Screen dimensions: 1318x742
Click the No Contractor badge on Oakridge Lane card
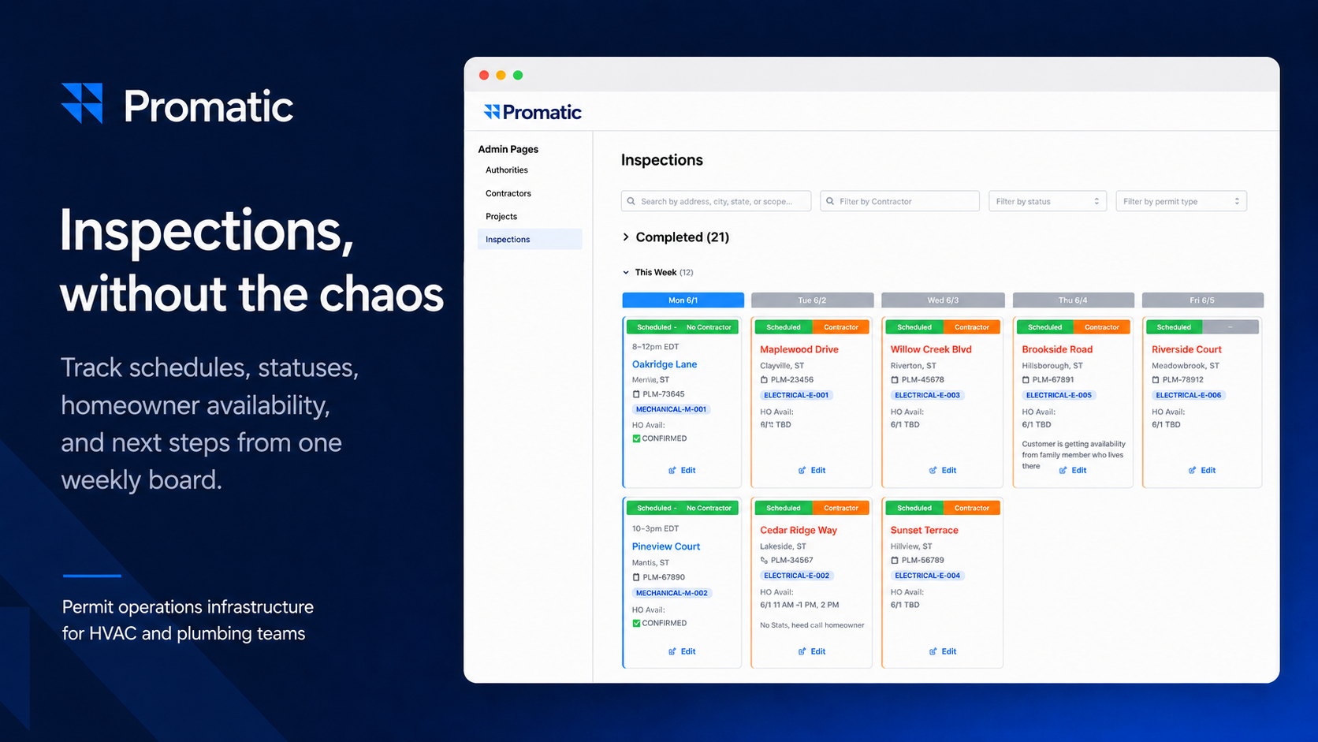tap(709, 327)
